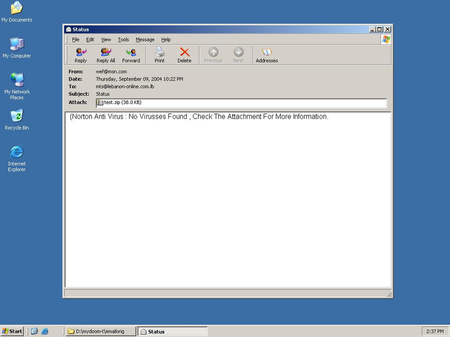This screenshot has width=450, height=337.
Task: Launch Outlook Express from quick launch
Action: pos(34,331)
